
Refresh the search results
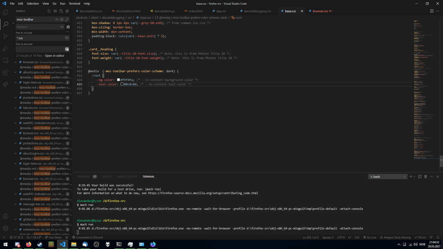pos(49,11)
